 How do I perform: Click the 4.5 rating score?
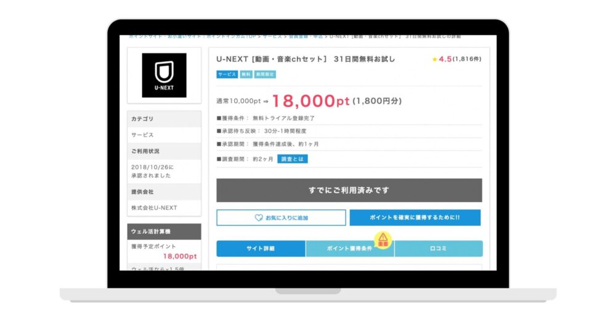(x=445, y=59)
